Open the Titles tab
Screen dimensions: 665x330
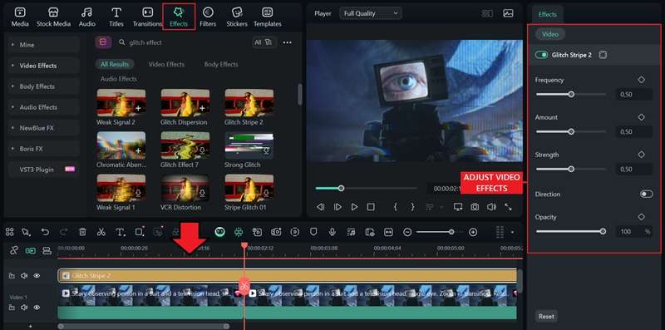(x=116, y=17)
